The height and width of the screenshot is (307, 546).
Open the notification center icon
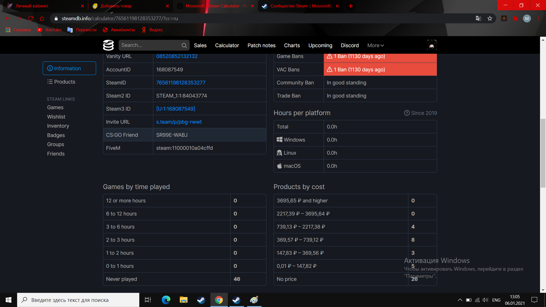(x=534, y=300)
